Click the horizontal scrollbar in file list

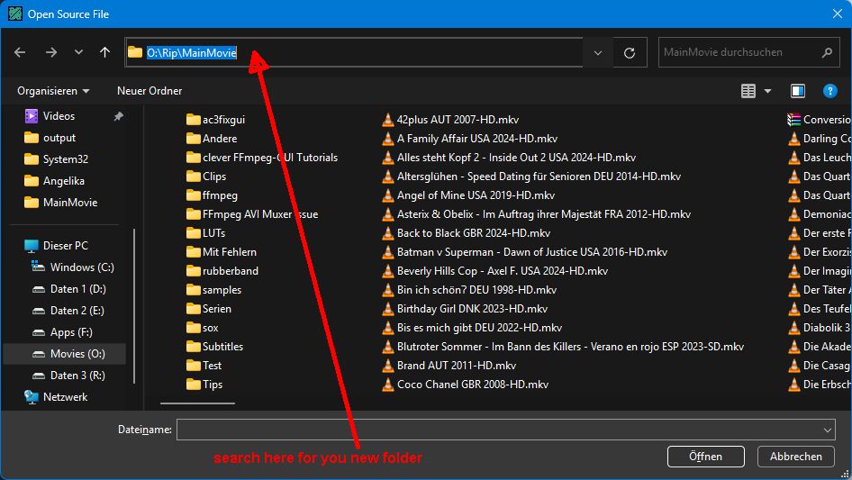click(198, 403)
